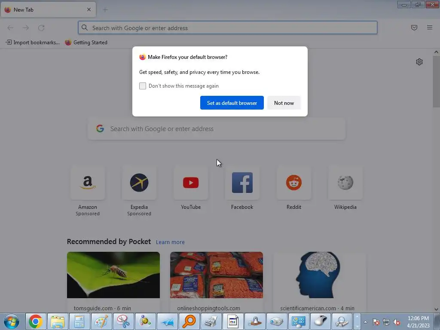Open the Windows Start menu orb
Screen dimensions: 440x330
[12, 321]
